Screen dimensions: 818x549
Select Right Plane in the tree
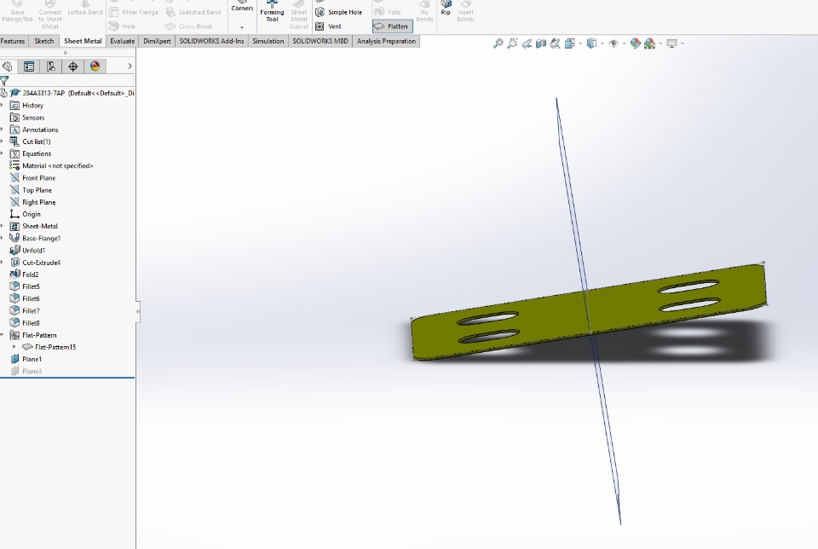point(32,202)
